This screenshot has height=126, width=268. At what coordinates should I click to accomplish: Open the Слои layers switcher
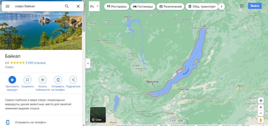click(98, 115)
